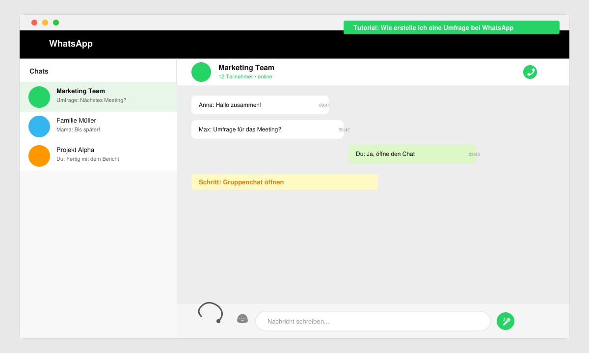
Task: Click the WhatsApp title in top bar
Action: (x=71, y=44)
